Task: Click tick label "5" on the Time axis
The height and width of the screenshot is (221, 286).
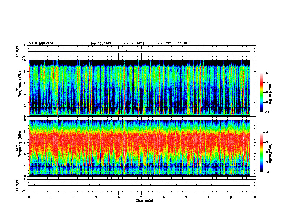Action: (141, 197)
